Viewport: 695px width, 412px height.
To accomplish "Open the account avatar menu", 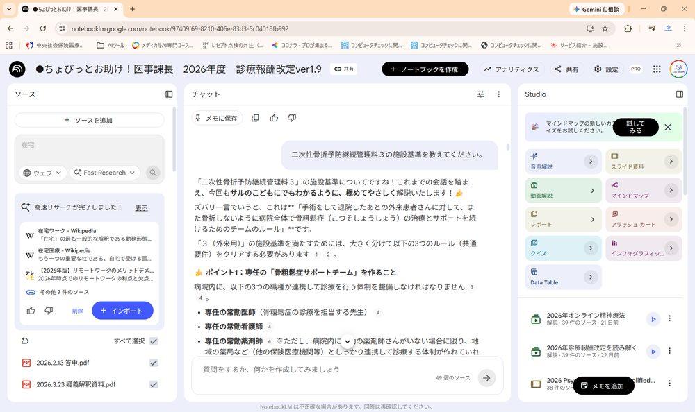I will [x=678, y=69].
